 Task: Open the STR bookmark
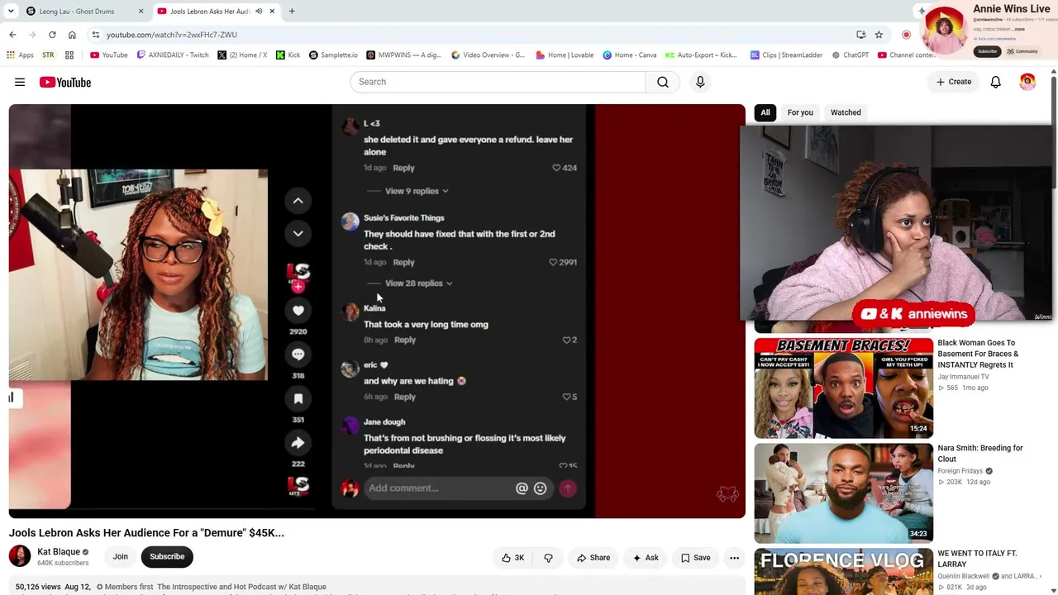point(48,55)
